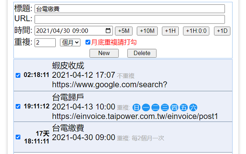Click the 17天 18:11:11 countdown
Viewport: 246px width, 154px height.
point(37,137)
